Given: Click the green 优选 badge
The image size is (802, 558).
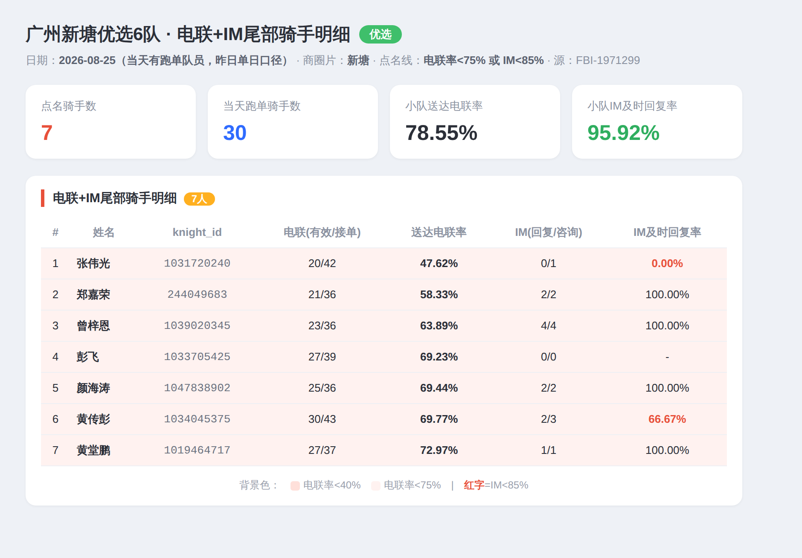Looking at the screenshot, I should pyautogui.click(x=380, y=34).
